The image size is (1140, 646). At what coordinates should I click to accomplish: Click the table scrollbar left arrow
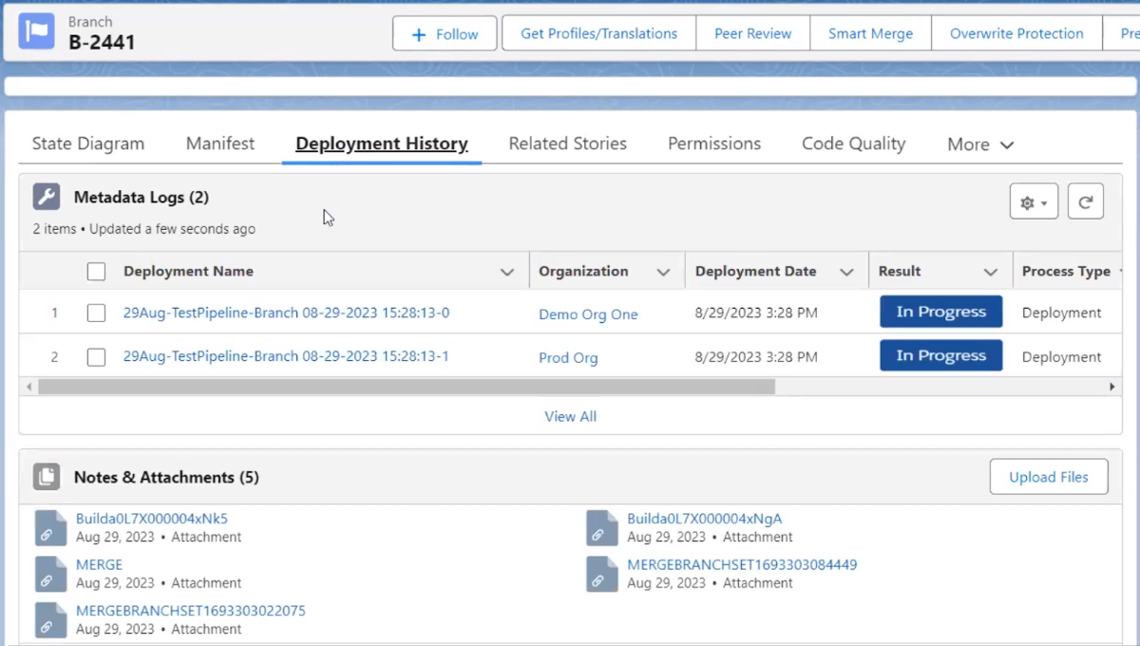coord(28,387)
